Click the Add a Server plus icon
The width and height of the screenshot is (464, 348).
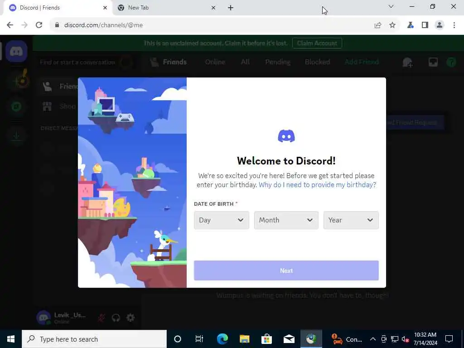click(x=17, y=81)
